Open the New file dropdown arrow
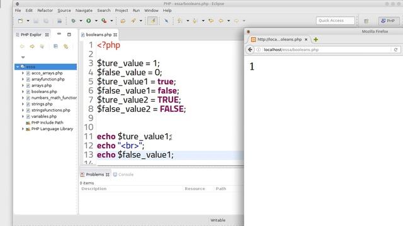403x226 pixels. coord(28,21)
